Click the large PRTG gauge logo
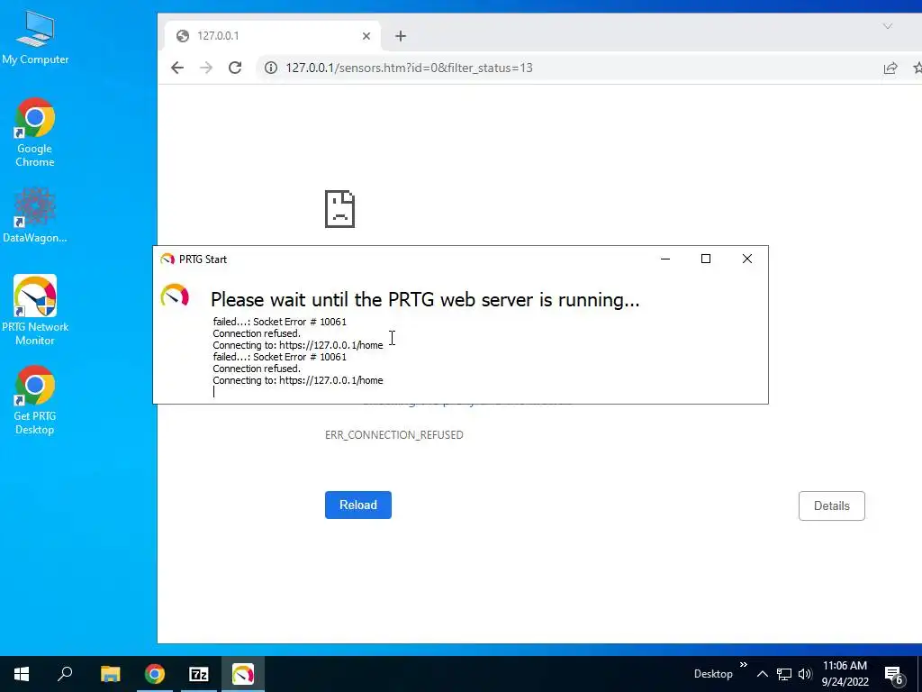Viewport: 922px width, 692px height. (x=175, y=296)
